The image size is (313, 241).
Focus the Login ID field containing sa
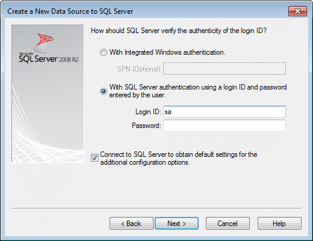pos(225,112)
